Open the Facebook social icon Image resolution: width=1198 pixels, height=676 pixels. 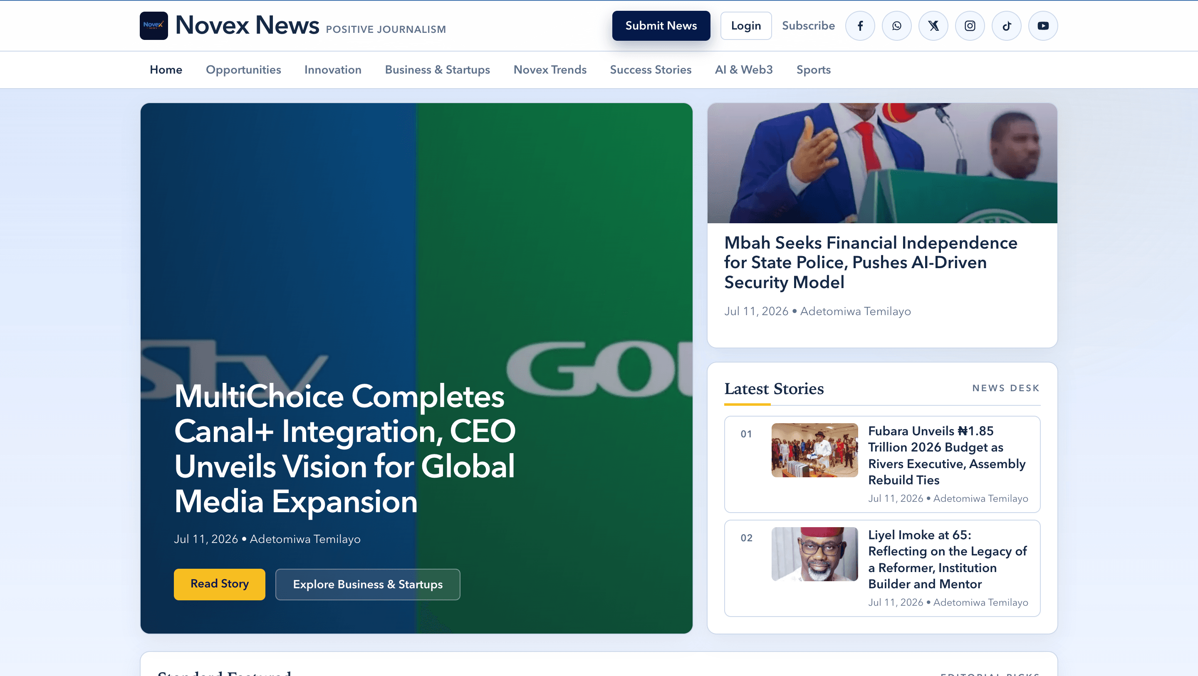[860, 26]
